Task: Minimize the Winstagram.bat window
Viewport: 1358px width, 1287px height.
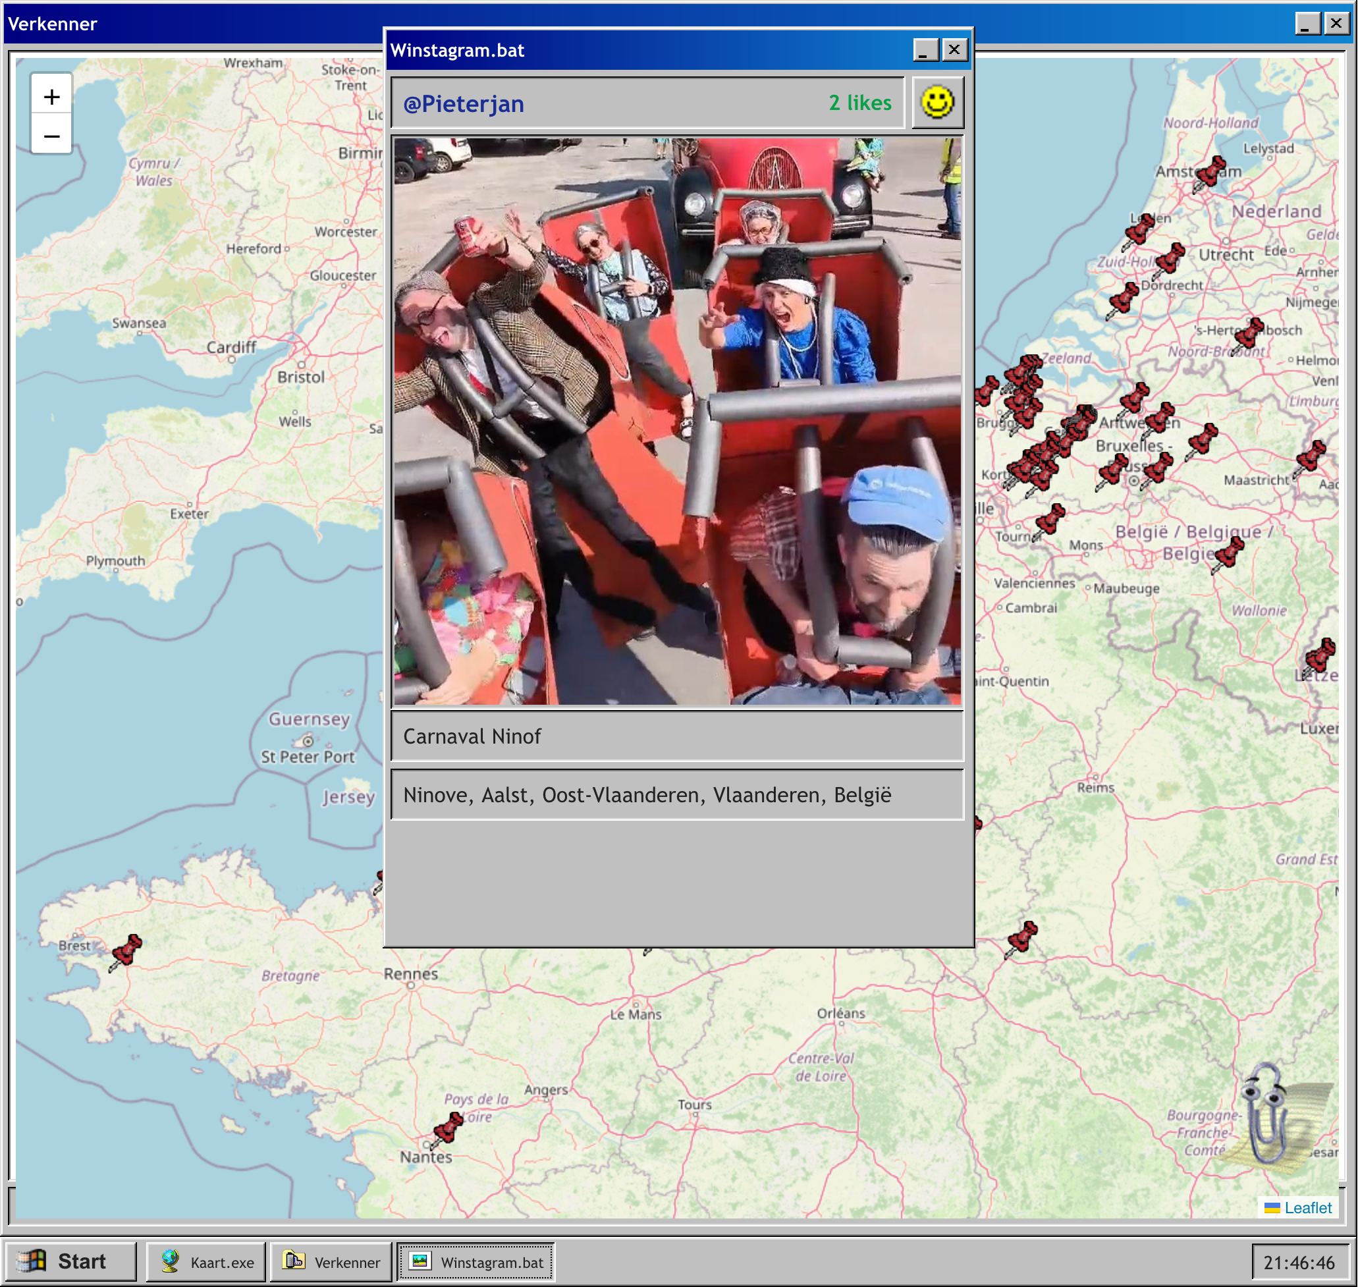Action: [925, 49]
